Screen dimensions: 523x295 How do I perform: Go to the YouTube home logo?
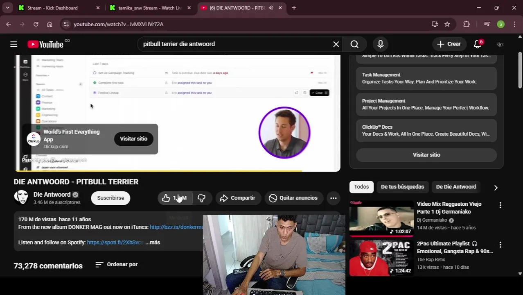(45, 44)
